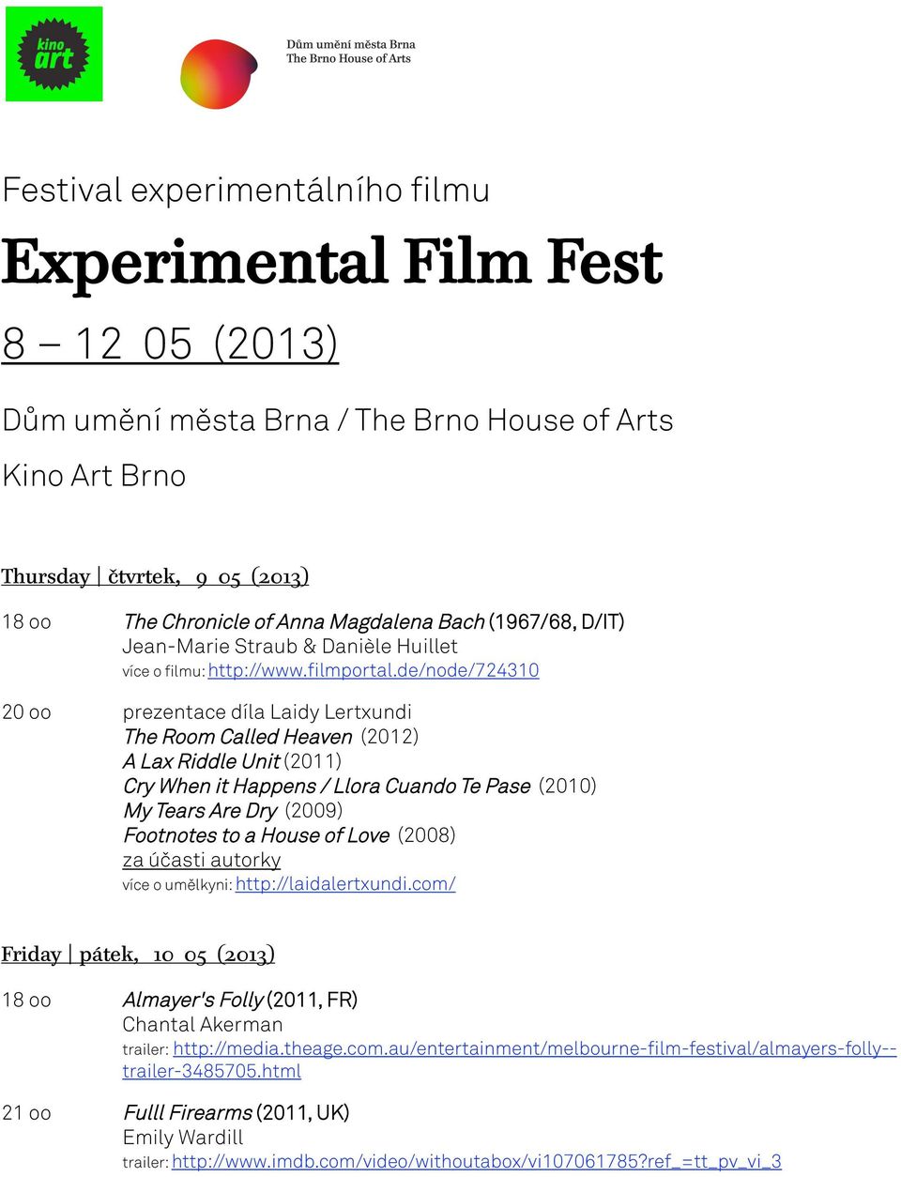
Task: Click The Room Called Heaven film title
Action: pos(237,737)
